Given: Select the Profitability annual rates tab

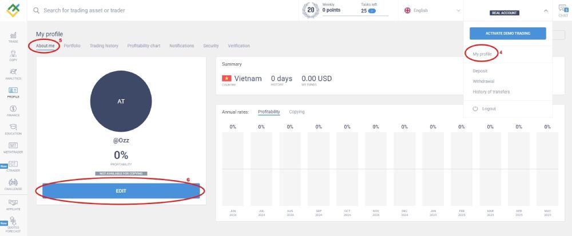Looking at the screenshot, I should tap(269, 112).
